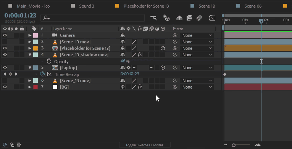Open the Graph Editor icon

coord(212,18)
